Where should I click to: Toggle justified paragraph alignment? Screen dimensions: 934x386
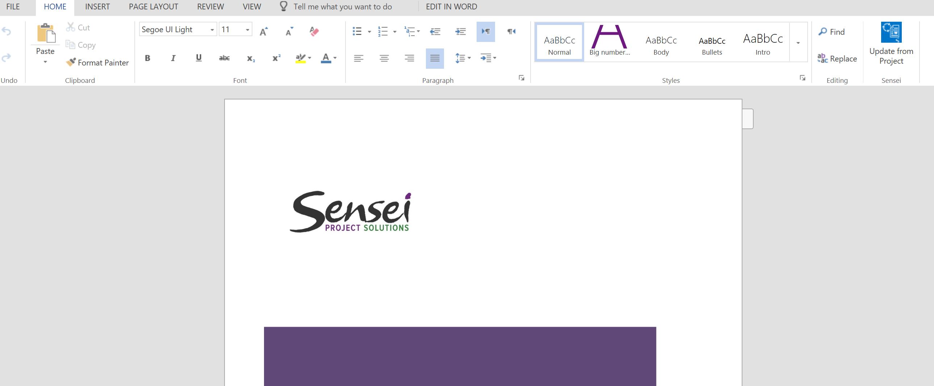pos(435,58)
